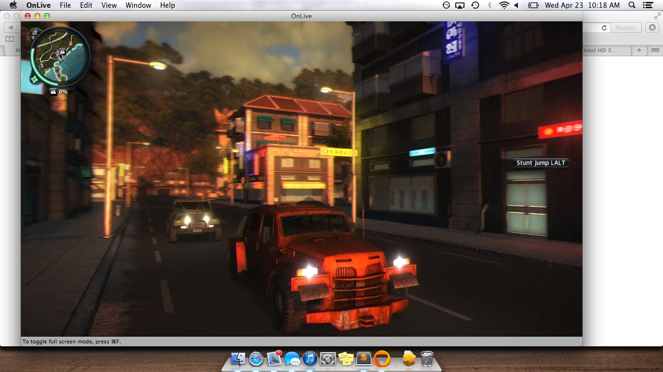Open Notification Center list icon

(648, 5)
